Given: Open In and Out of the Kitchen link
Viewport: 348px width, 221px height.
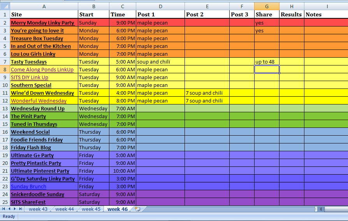Looking at the screenshot, I should tap(41, 46).
